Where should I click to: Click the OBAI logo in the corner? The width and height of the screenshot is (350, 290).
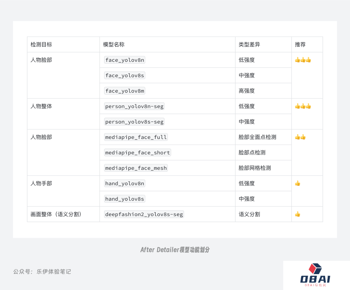coord(315,276)
